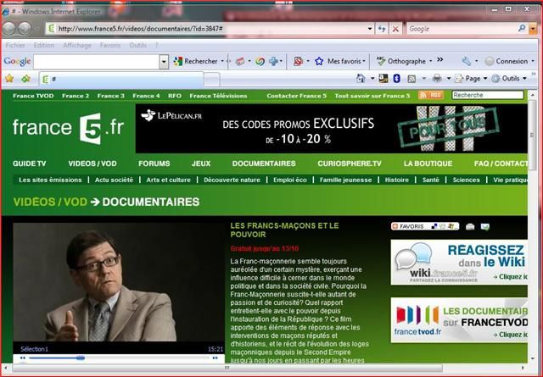Click the red Stop loading icon
Screen dimensions: 543x377
pyautogui.click(x=395, y=29)
